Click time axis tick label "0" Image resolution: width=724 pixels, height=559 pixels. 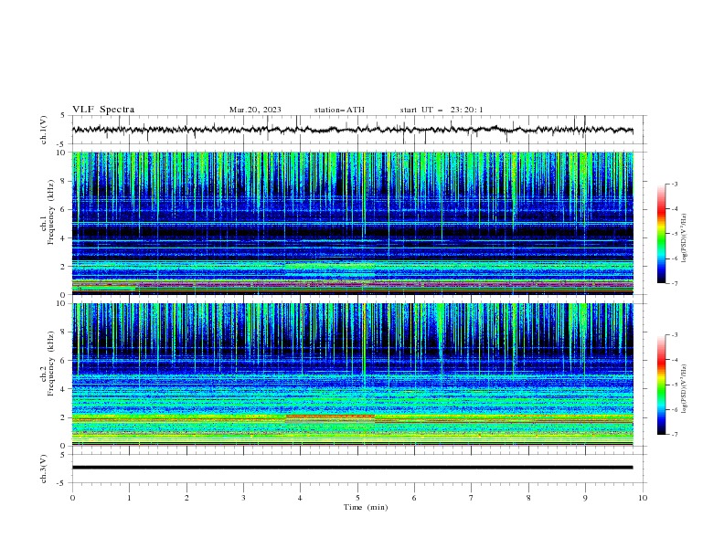click(x=72, y=498)
